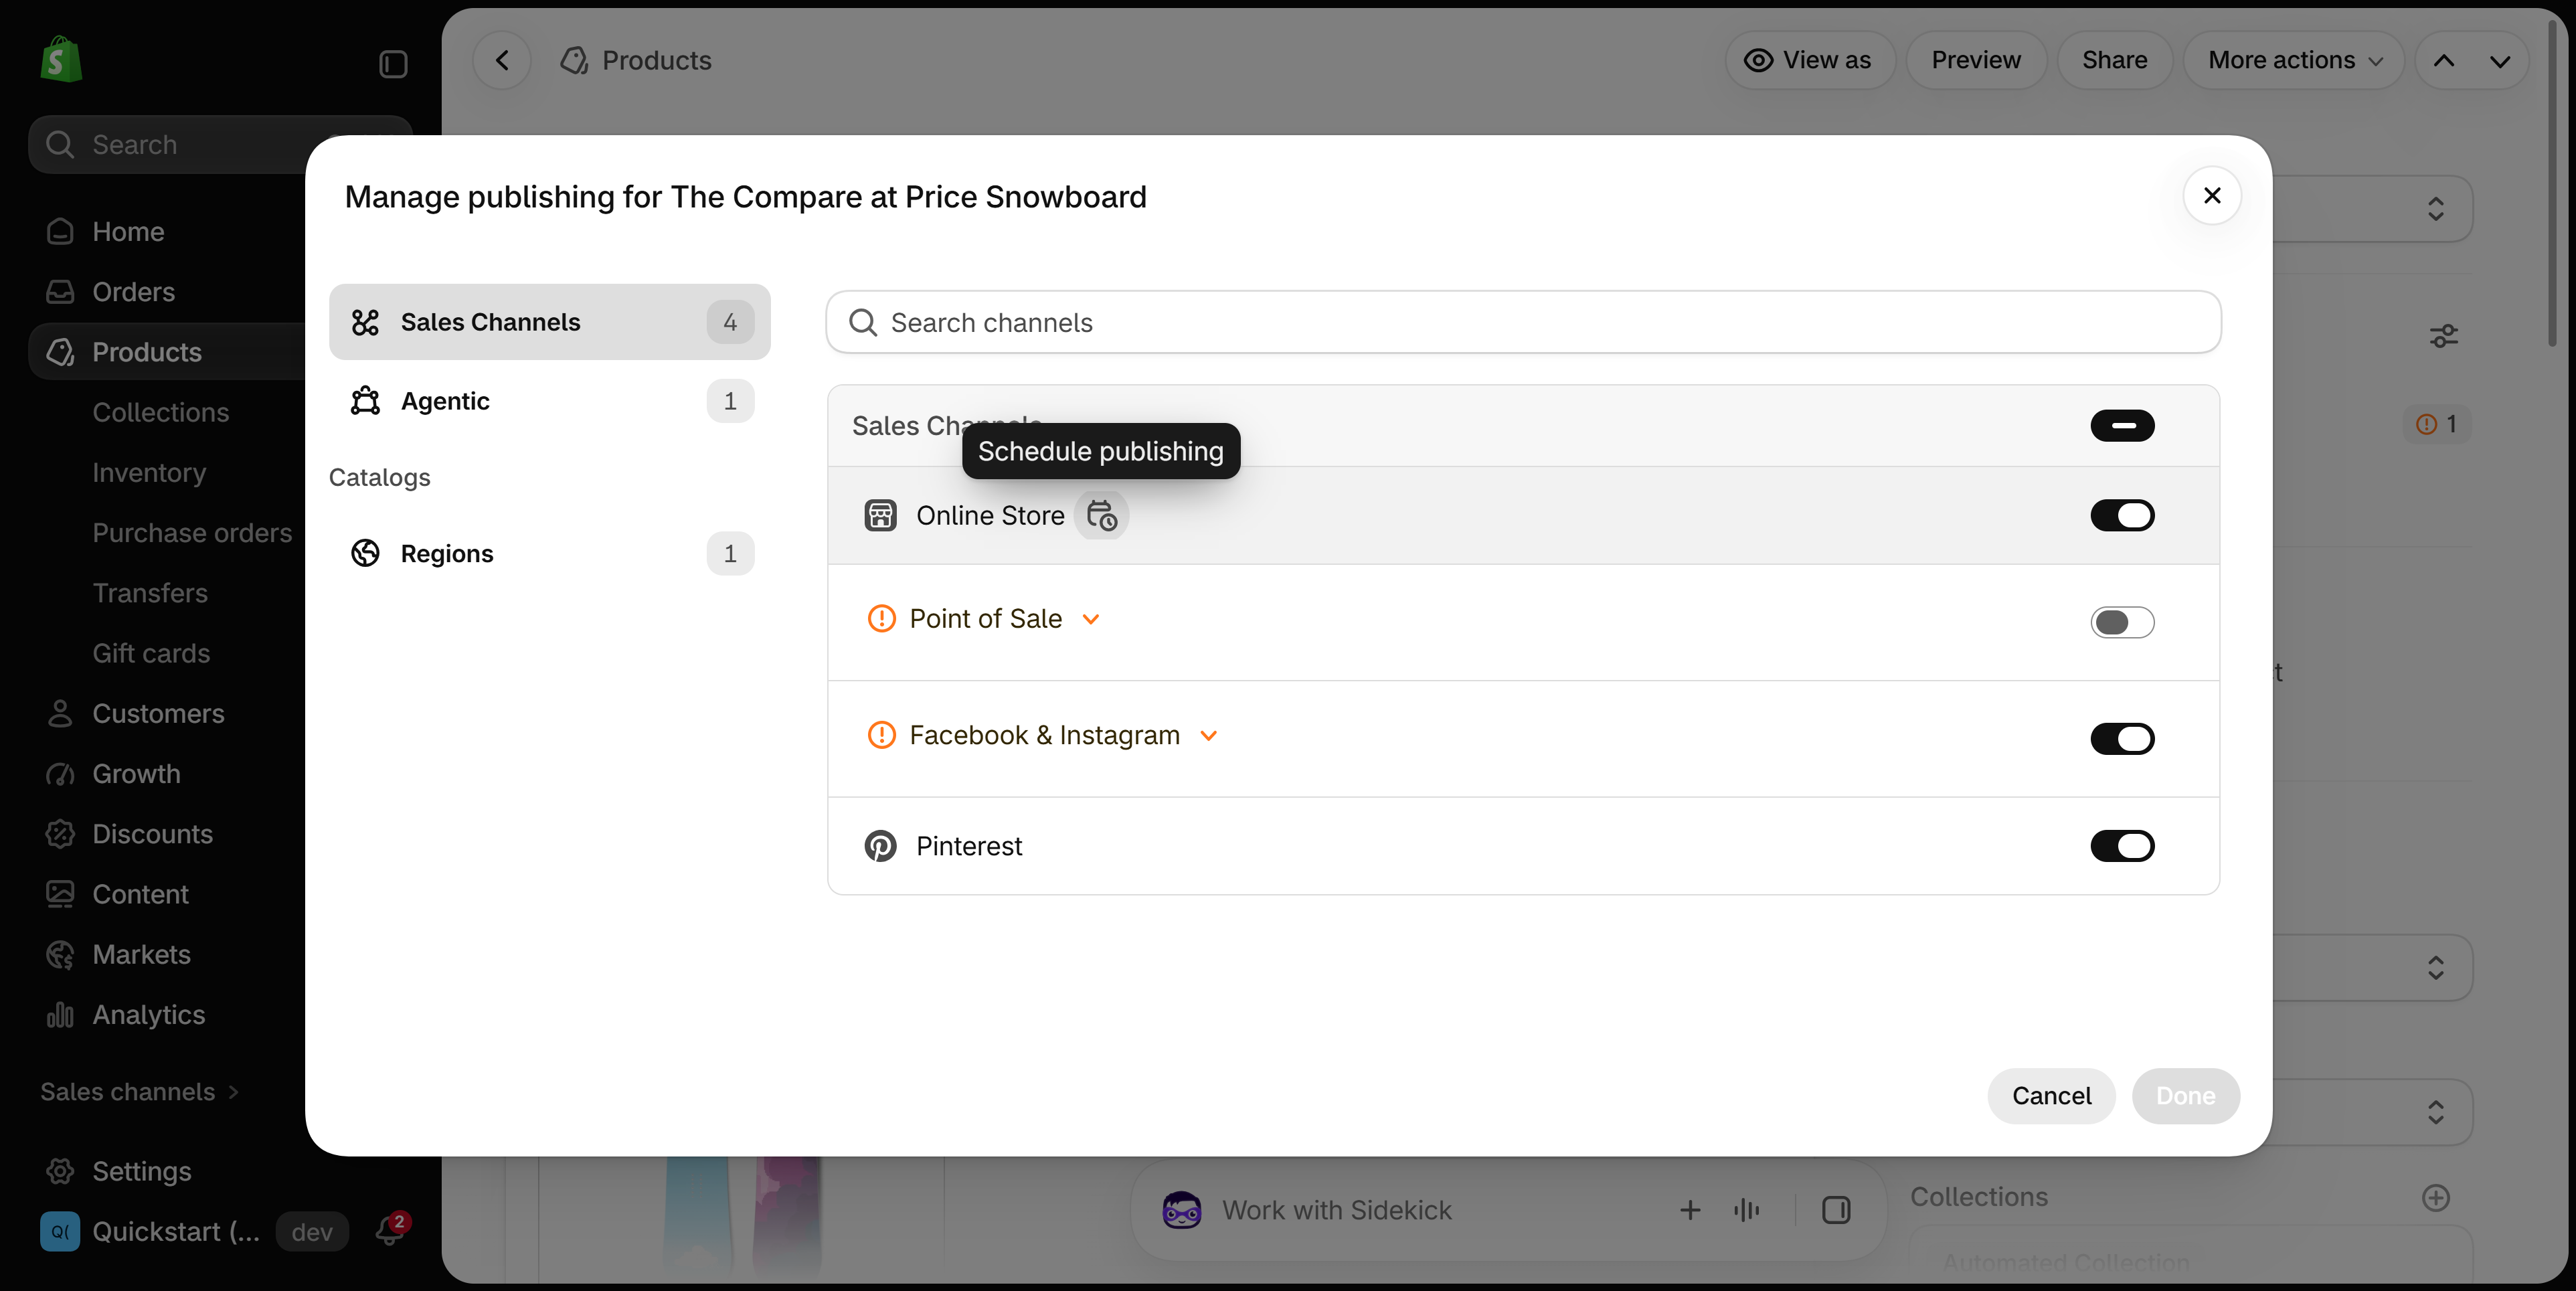Click the Online Store channel icon
Image resolution: width=2576 pixels, height=1291 pixels.
pos(880,516)
